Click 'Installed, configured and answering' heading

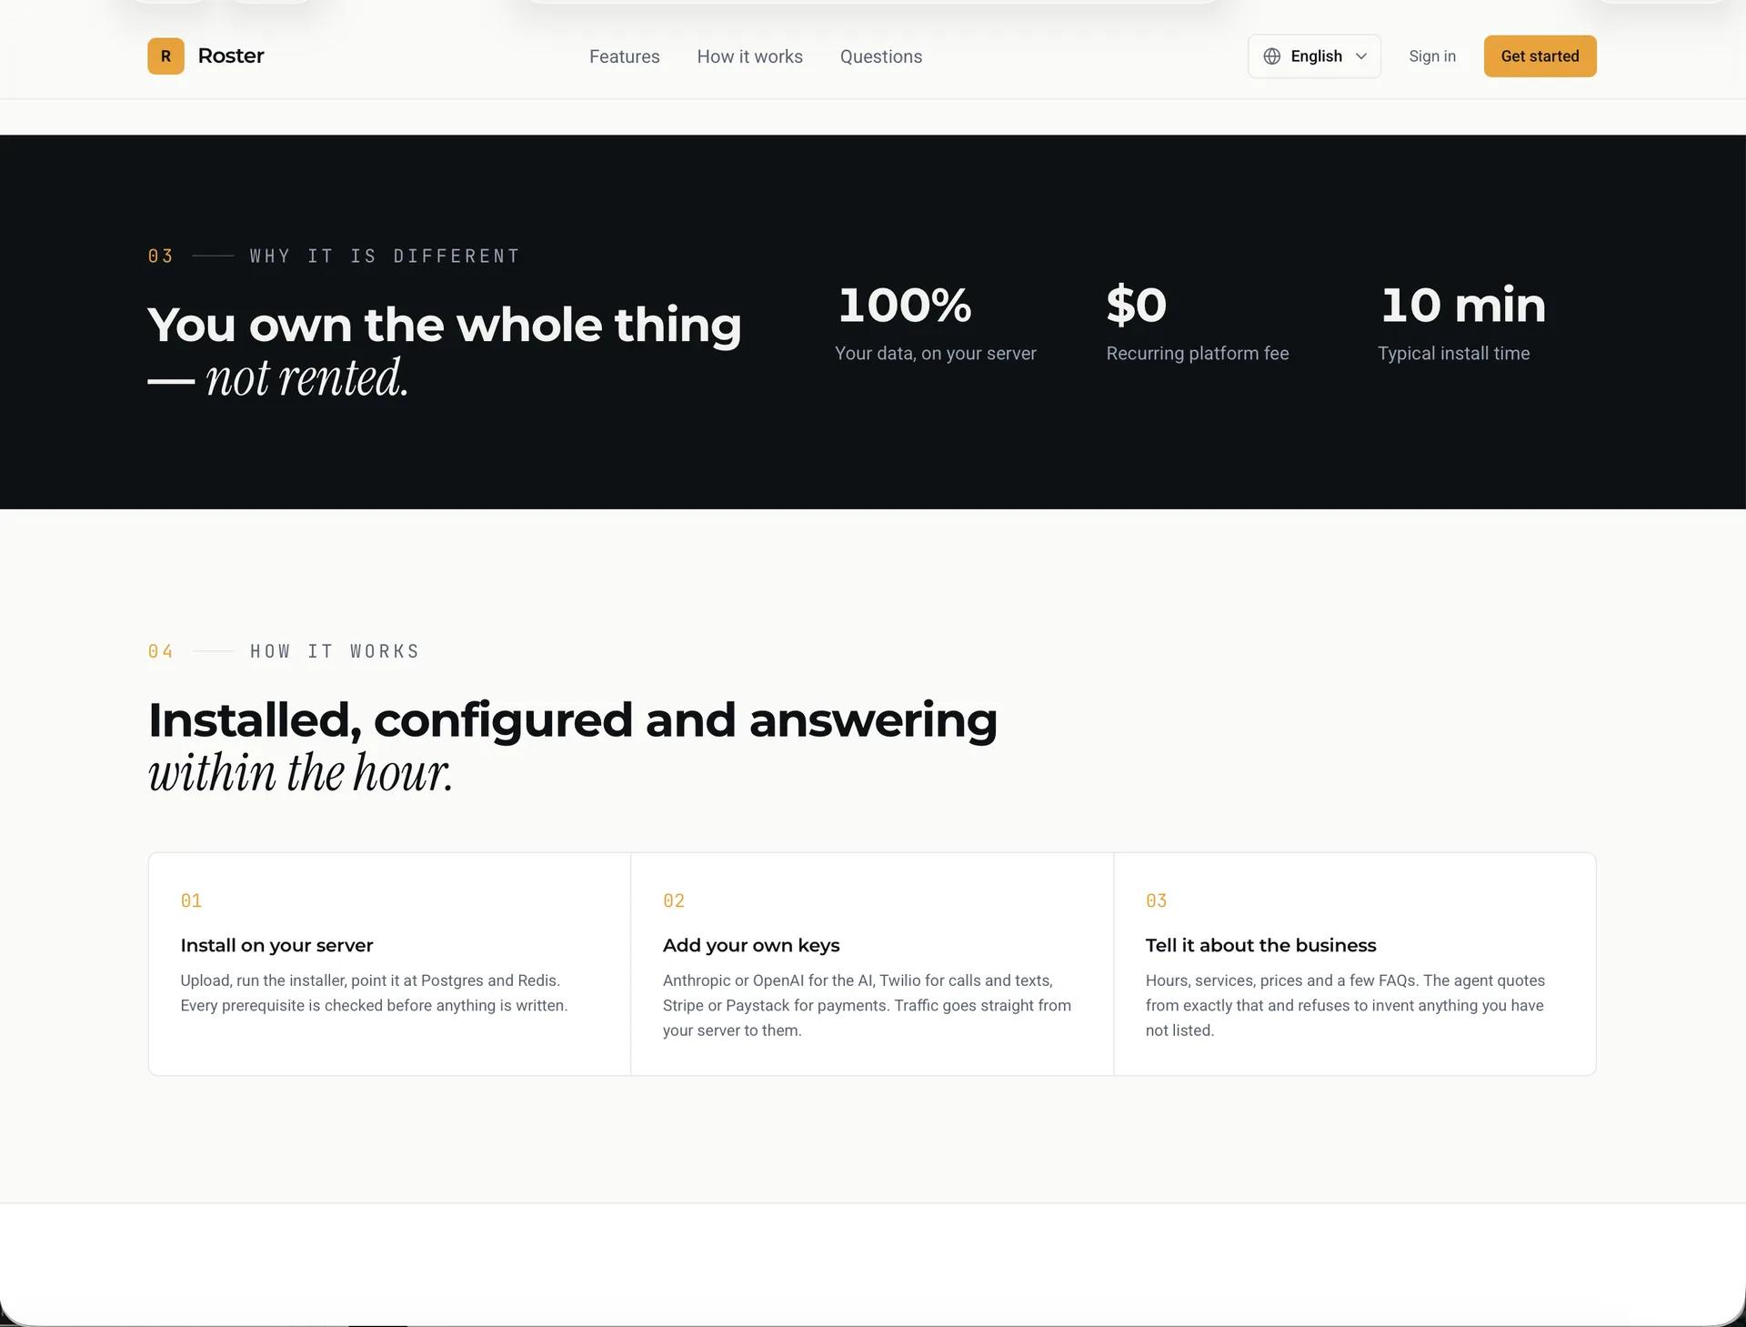[572, 721]
